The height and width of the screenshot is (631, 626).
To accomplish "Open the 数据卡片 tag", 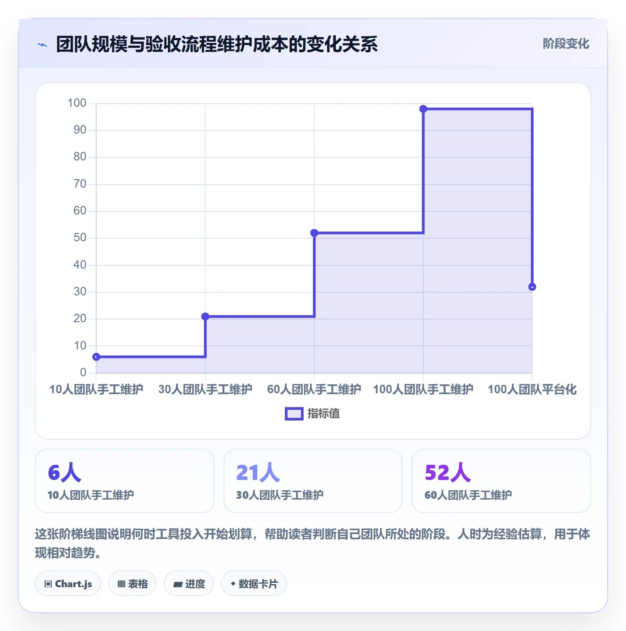I will pos(254,584).
